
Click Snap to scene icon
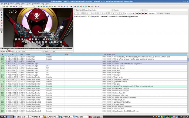[52, 6]
